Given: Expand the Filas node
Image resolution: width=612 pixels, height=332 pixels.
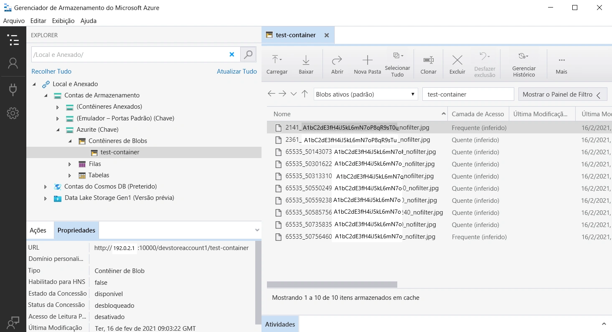Looking at the screenshot, I should (70, 164).
